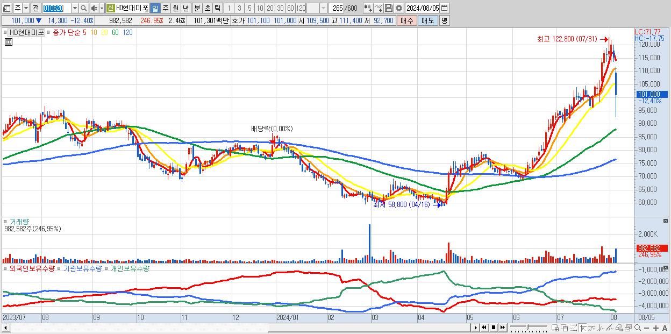Click the date field showing 2024/08/05
Image resolution: width=671 pixels, height=334 pixels.
click(x=422, y=8)
